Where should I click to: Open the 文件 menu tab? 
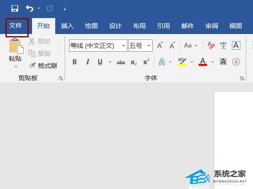[x=16, y=26]
